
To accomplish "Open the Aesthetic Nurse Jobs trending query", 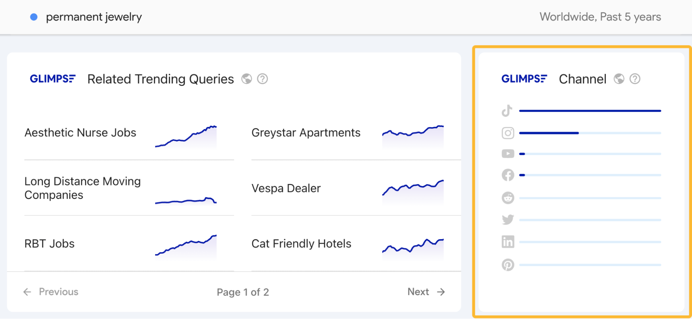I will tap(80, 132).
